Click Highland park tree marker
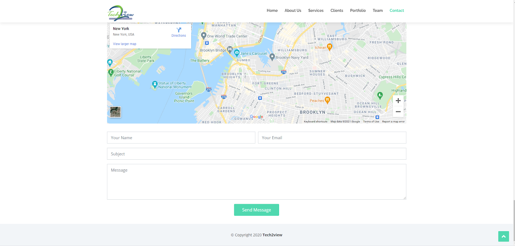515x246 pixels. point(380,95)
